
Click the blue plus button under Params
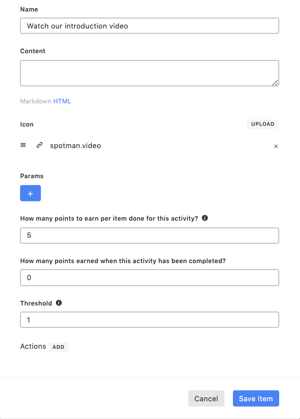click(x=30, y=193)
